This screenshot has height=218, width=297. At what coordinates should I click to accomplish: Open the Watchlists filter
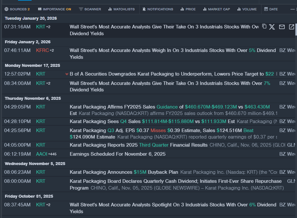coord(121,9)
